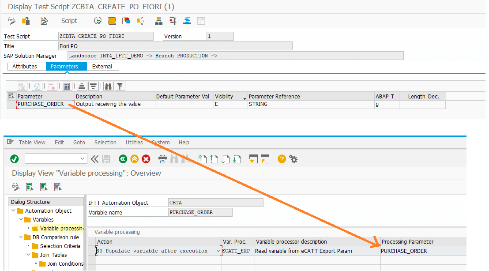Click the yellow Exit up-arrow icon
This screenshot has width=489, height=271.
click(134, 159)
